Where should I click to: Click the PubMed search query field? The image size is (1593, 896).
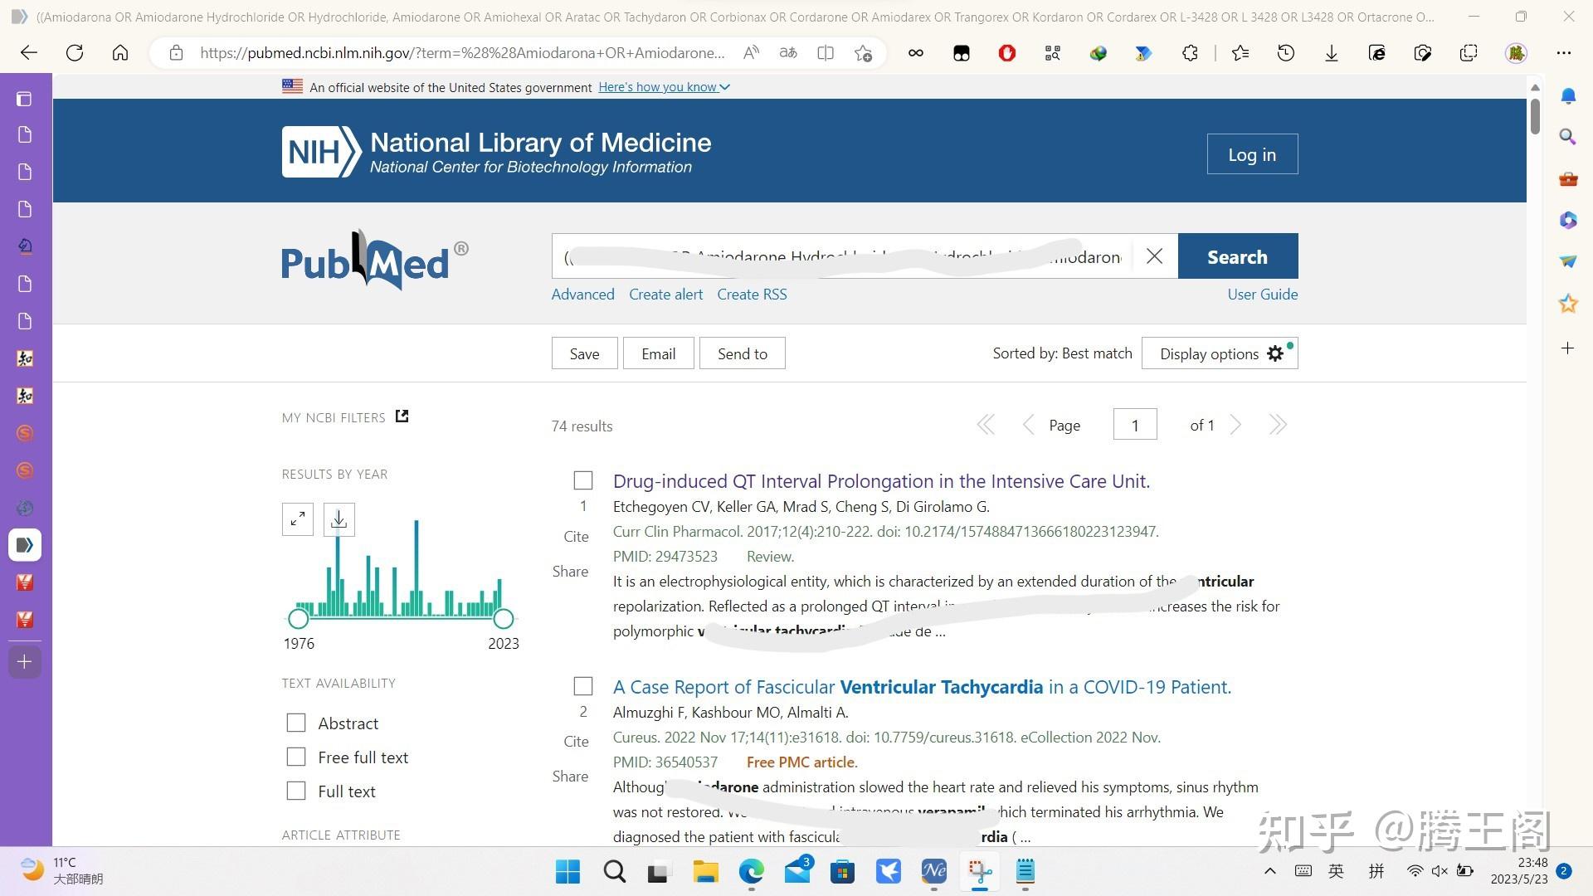click(842, 256)
